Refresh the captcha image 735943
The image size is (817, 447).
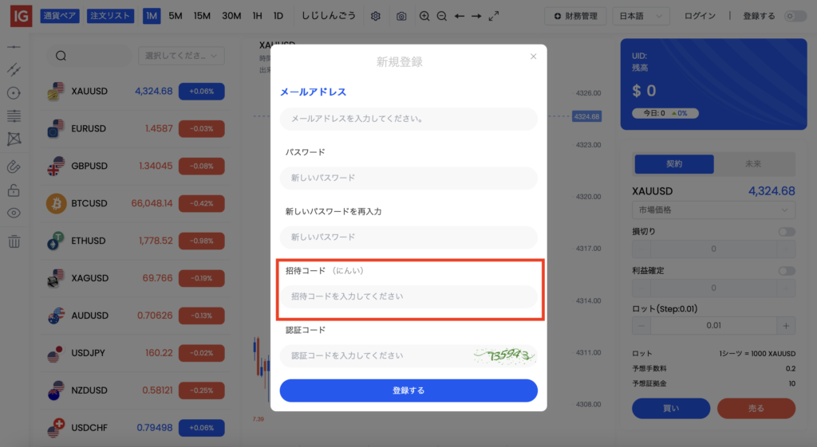[x=504, y=356]
